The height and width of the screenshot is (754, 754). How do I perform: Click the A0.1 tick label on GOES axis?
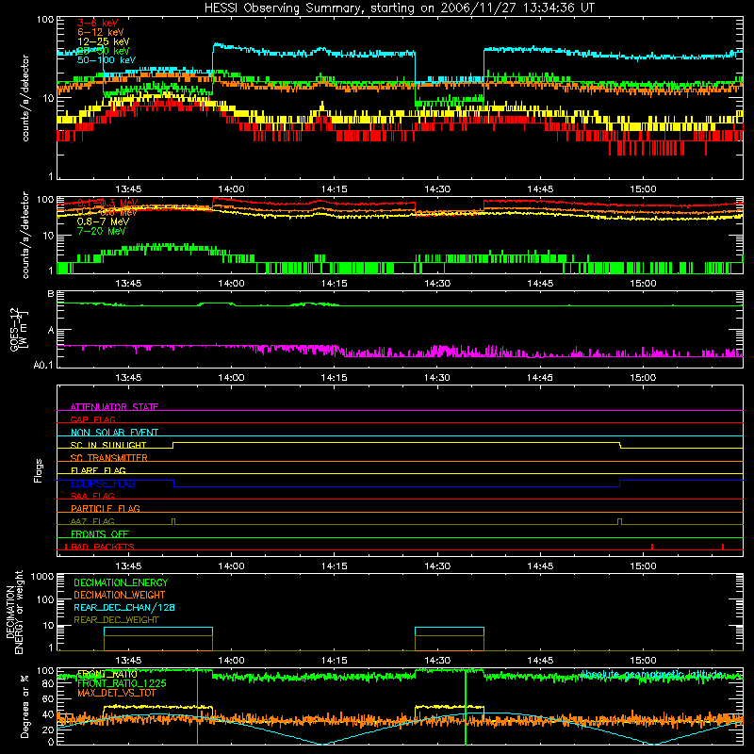tap(43, 366)
